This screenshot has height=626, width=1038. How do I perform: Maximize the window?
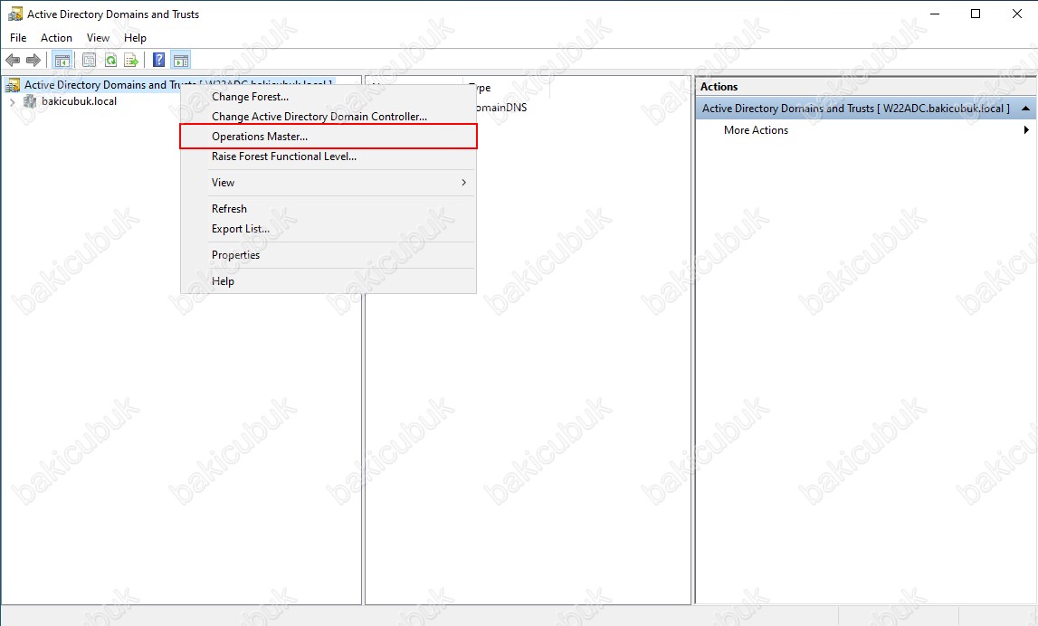(x=976, y=14)
